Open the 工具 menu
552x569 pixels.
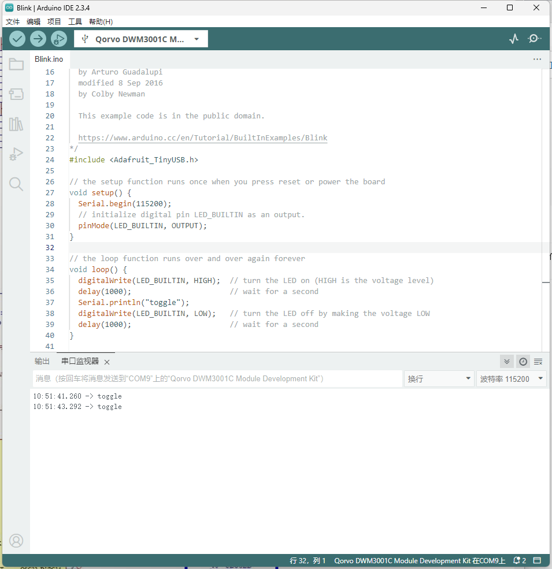[75, 22]
